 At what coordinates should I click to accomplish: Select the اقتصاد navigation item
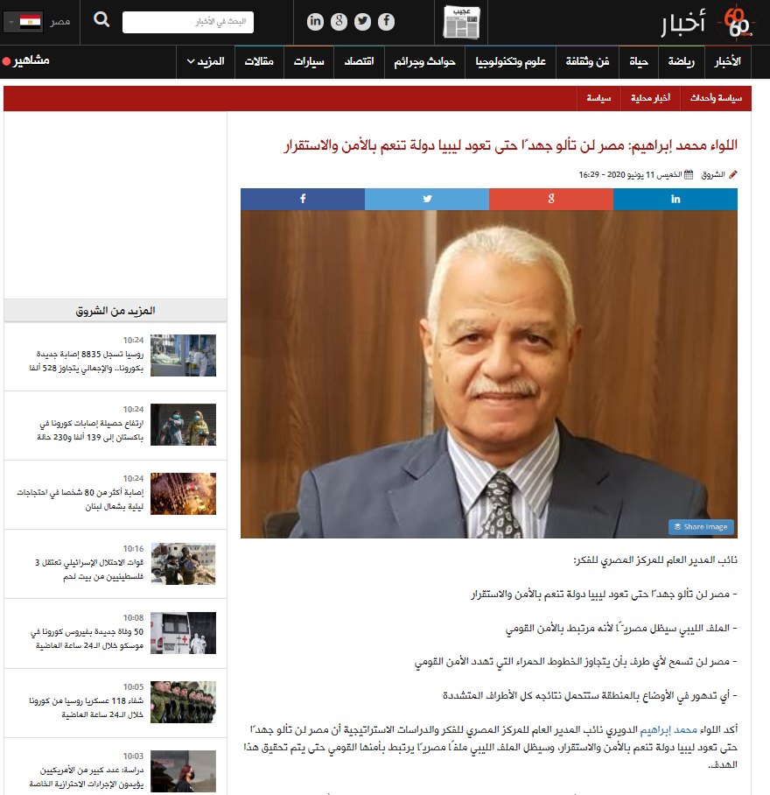359,62
